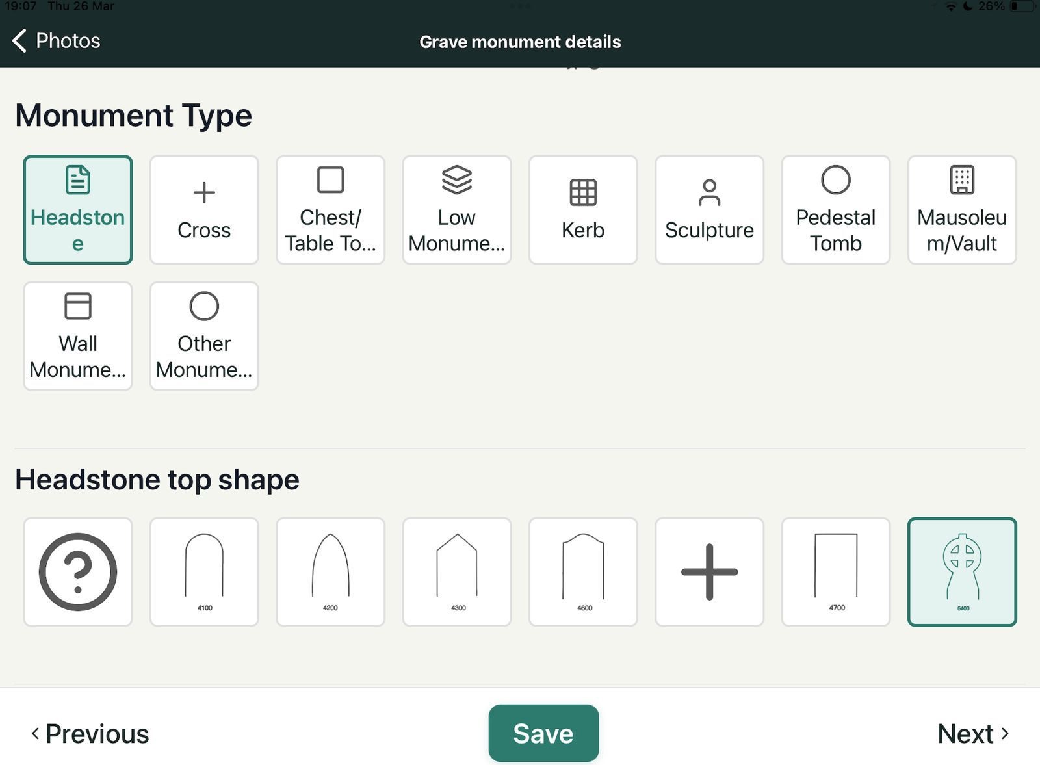Choose shouldered top shape 4600
The height and width of the screenshot is (765, 1040).
pyautogui.click(x=583, y=572)
